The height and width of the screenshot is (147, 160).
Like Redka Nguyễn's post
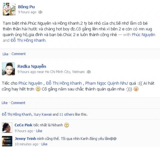[5, 103]
